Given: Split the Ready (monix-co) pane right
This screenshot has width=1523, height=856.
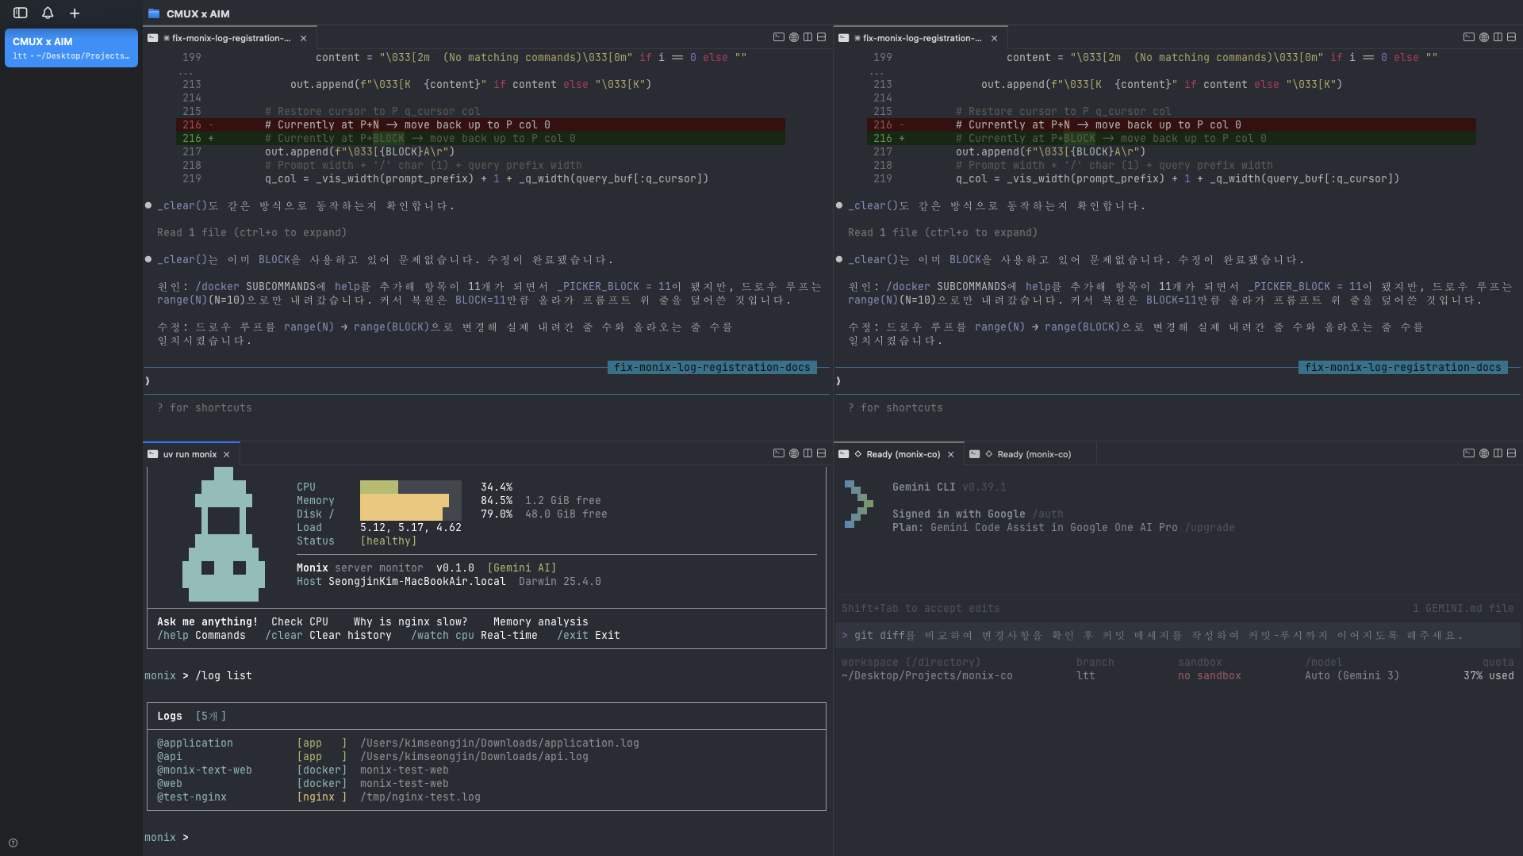Looking at the screenshot, I should pyautogui.click(x=1498, y=453).
